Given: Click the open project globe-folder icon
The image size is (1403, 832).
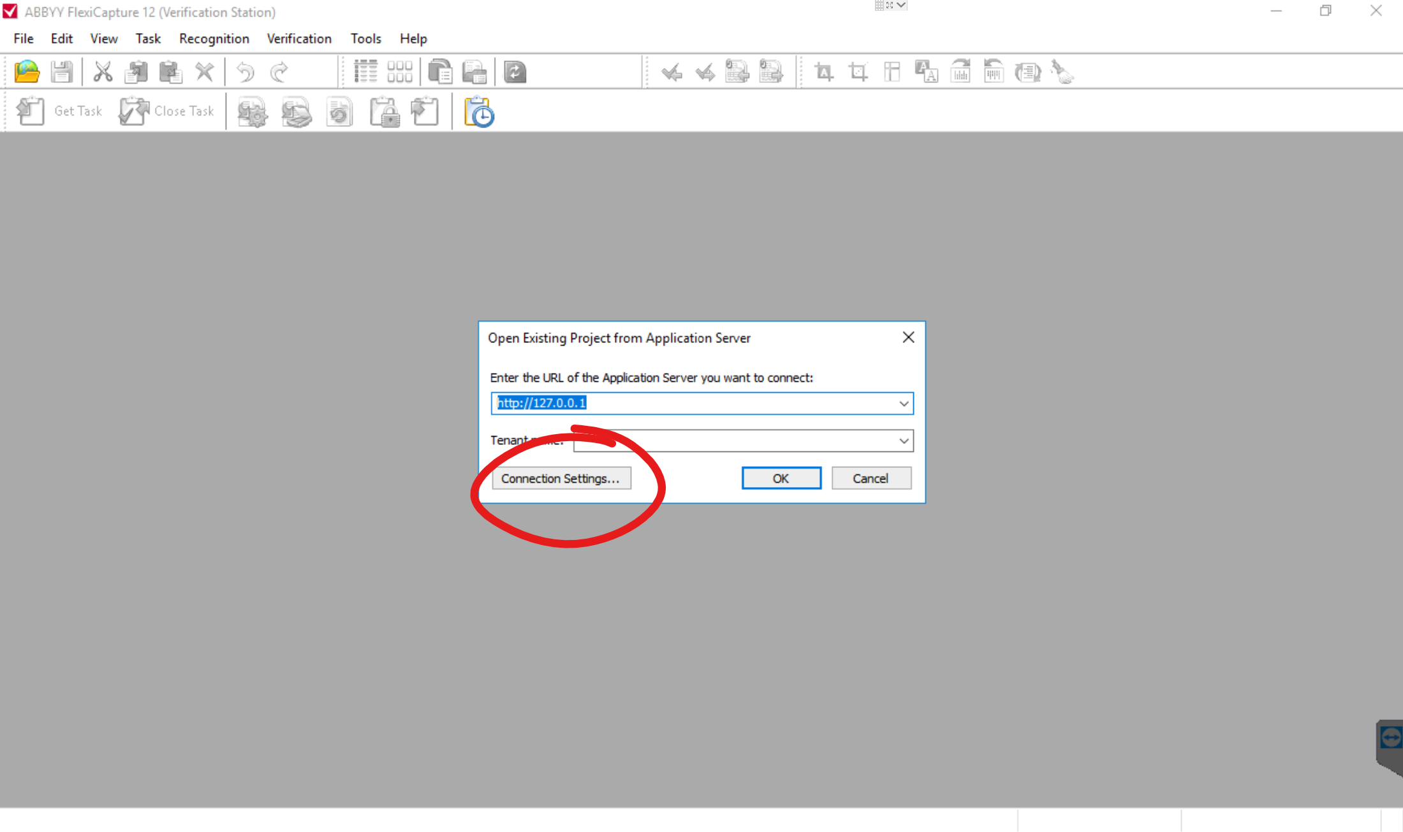Looking at the screenshot, I should (x=27, y=72).
